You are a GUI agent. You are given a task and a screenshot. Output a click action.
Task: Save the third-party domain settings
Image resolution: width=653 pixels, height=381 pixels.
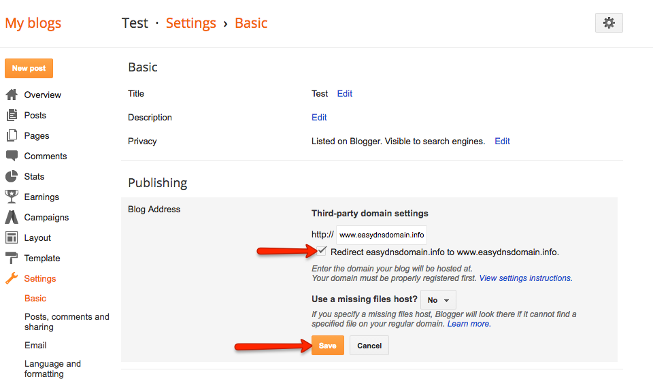click(x=328, y=345)
